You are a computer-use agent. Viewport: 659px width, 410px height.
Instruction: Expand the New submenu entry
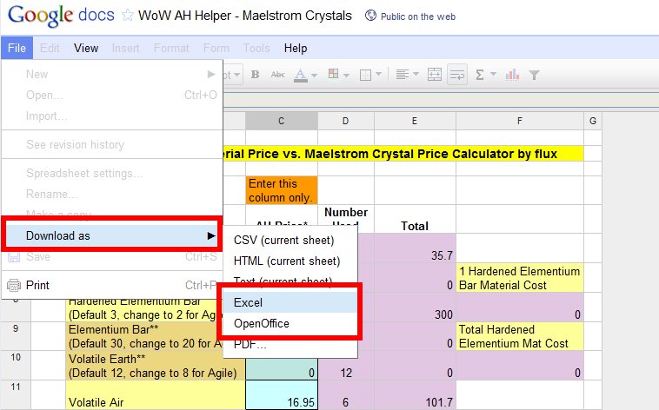point(112,75)
